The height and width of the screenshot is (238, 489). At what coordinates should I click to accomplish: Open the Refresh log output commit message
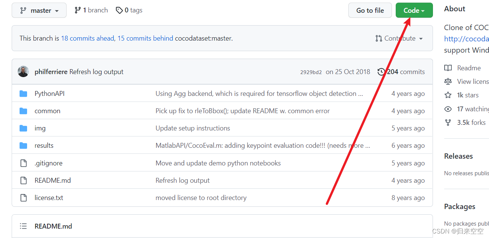[x=96, y=72]
